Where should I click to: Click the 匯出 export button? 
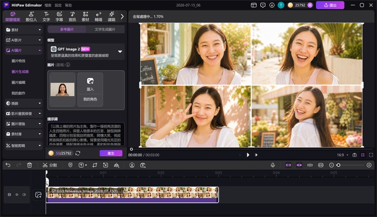point(330,5)
